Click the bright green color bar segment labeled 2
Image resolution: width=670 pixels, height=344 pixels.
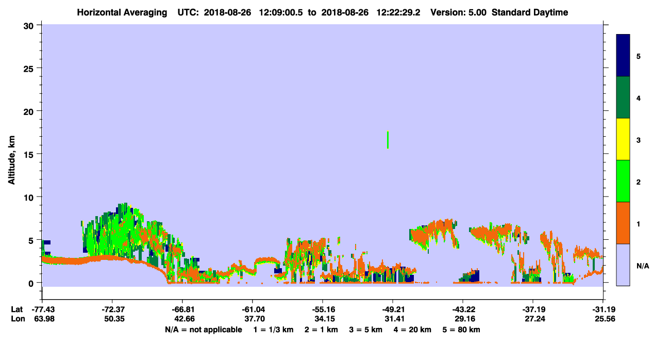point(623,181)
